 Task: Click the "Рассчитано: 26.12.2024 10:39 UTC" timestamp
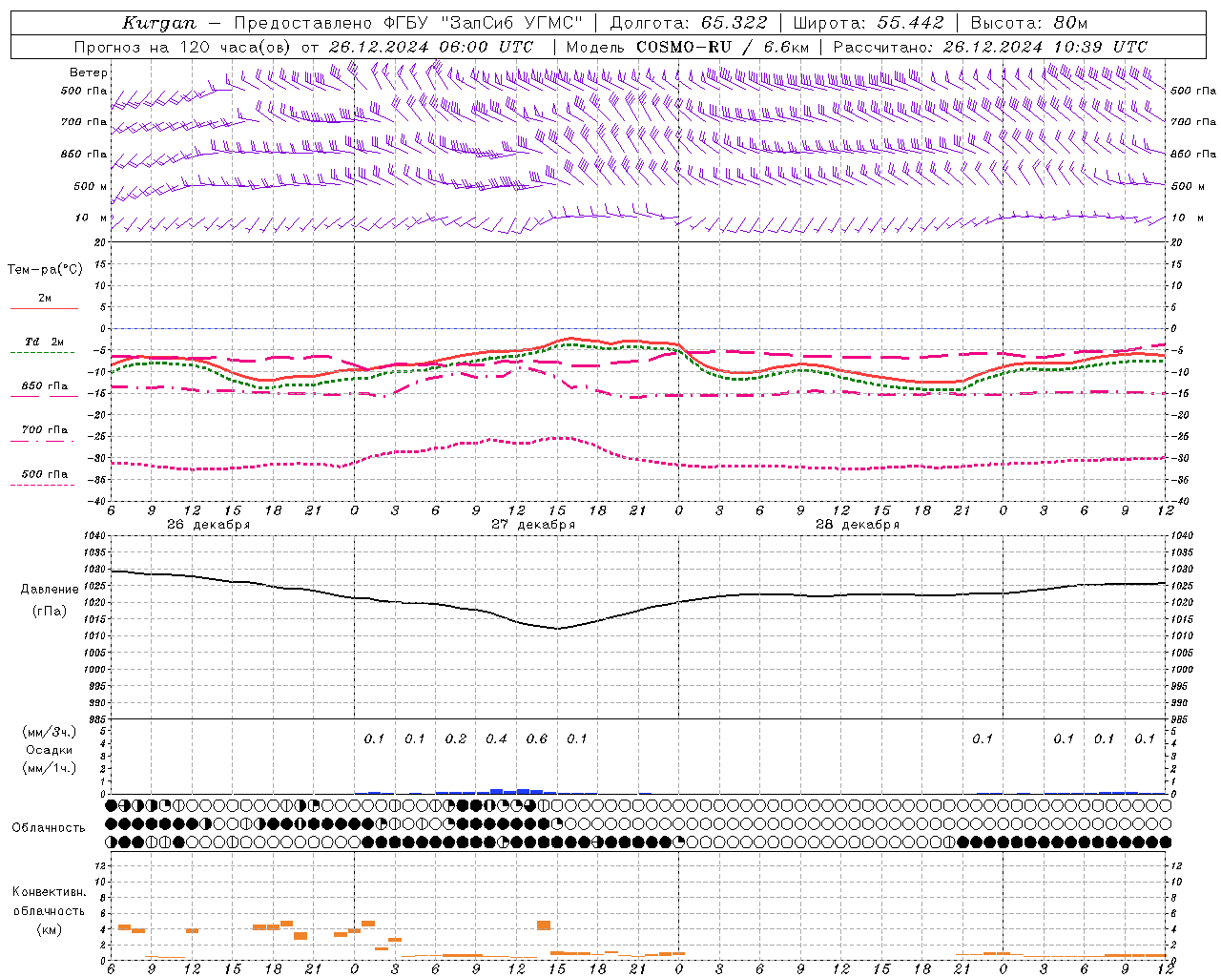990,47
